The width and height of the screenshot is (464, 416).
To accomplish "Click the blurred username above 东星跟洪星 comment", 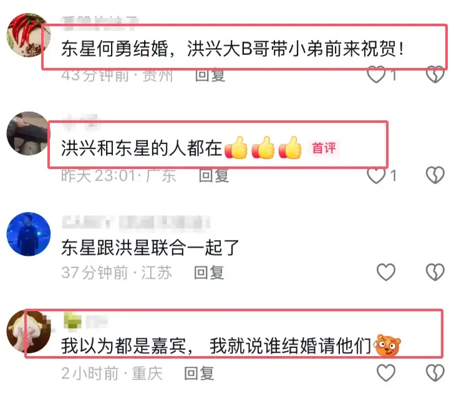I will [136, 223].
